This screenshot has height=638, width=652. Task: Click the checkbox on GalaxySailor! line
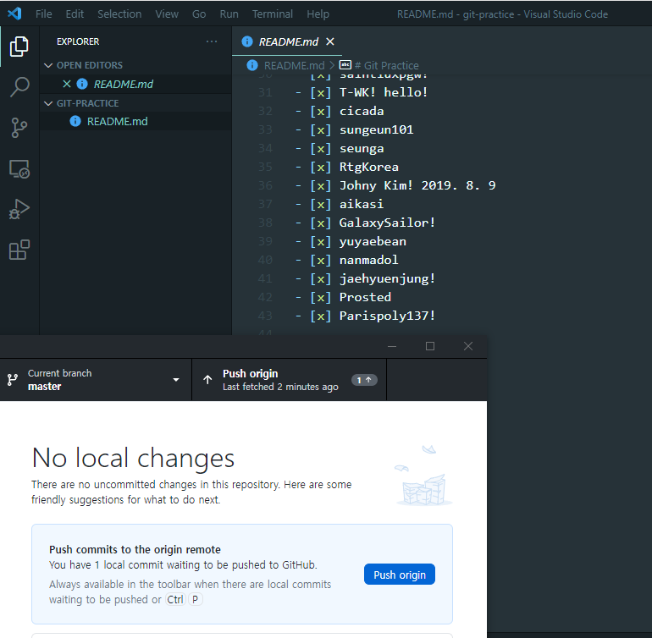(321, 223)
